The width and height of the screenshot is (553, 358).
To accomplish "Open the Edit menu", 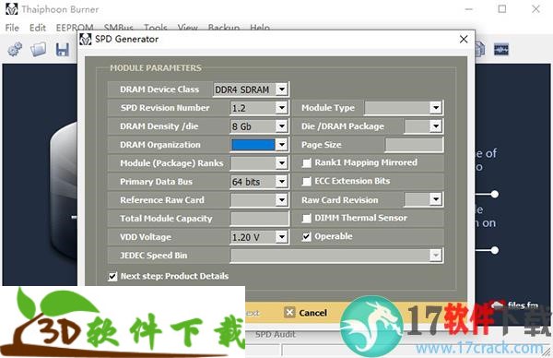I will click(x=38, y=28).
